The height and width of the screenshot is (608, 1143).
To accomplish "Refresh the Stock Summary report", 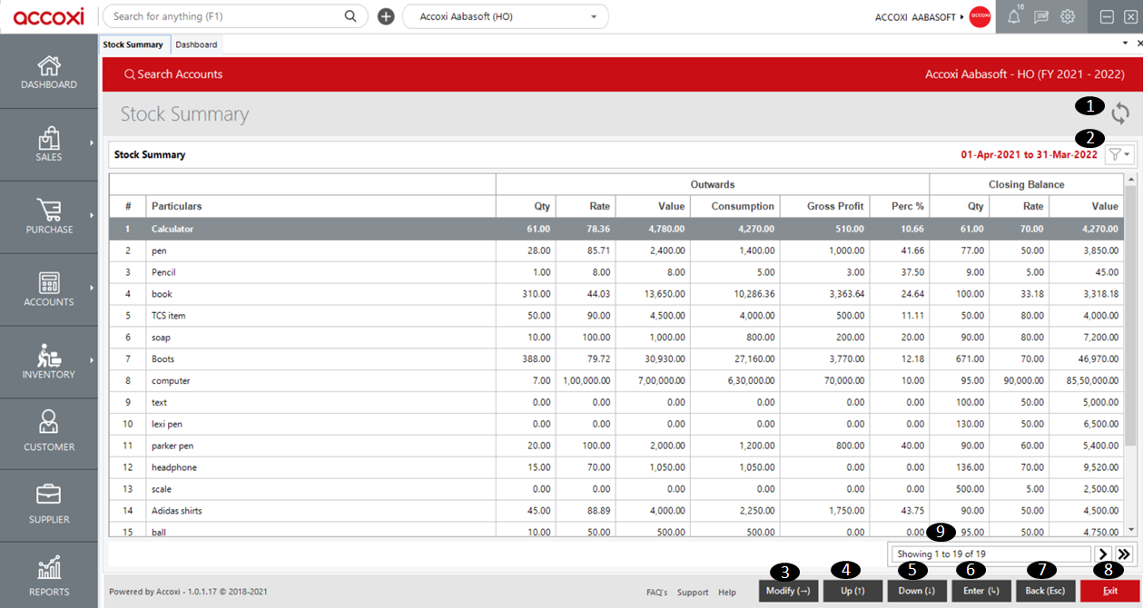I will tap(1120, 113).
